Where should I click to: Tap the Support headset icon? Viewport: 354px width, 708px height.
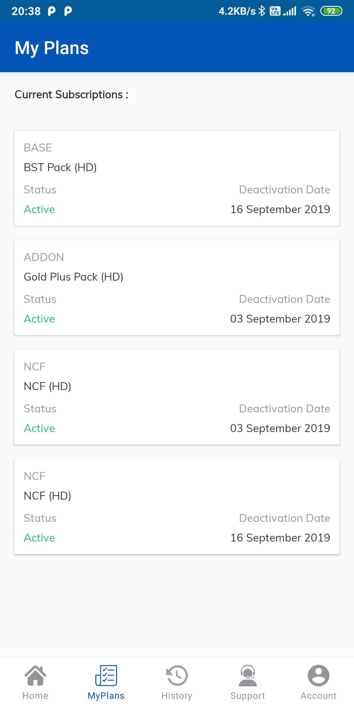pyautogui.click(x=247, y=675)
